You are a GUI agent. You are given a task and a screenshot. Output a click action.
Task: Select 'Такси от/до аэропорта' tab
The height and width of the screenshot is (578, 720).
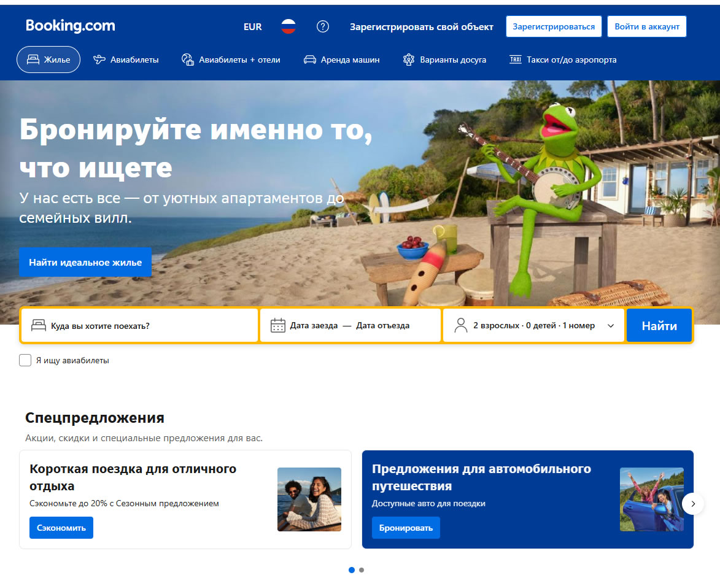(x=563, y=60)
